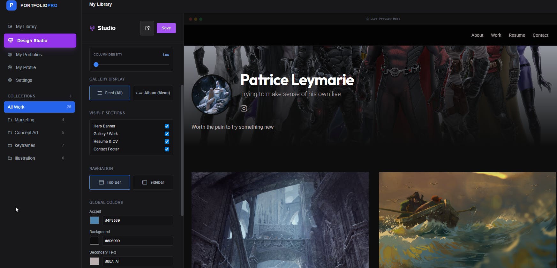
Task: Click the Column Density slider handle
Action: pyautogui.click(x=96, y=65)
